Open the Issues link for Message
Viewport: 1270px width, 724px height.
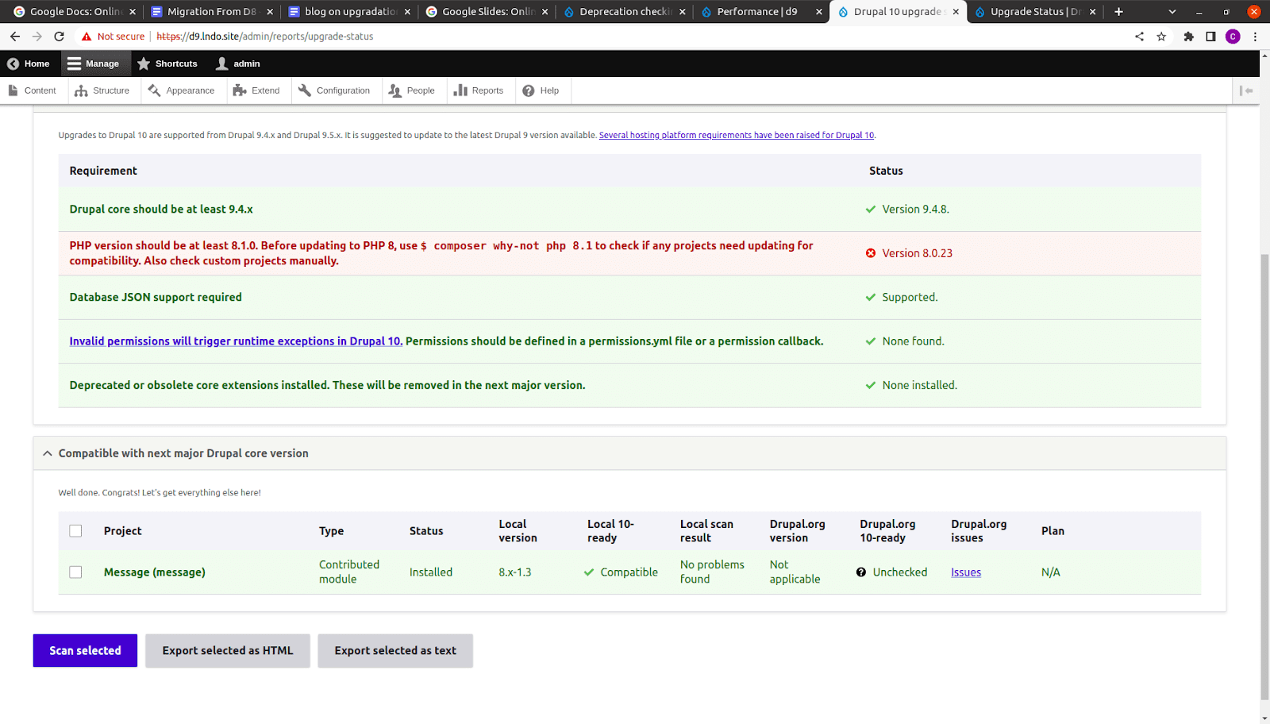pyautogui.click(x=966, y=572)
